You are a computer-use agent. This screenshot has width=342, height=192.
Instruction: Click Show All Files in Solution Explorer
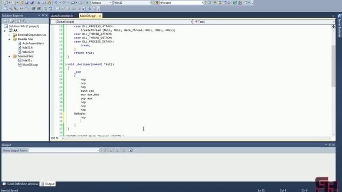[x=12, y=21]
